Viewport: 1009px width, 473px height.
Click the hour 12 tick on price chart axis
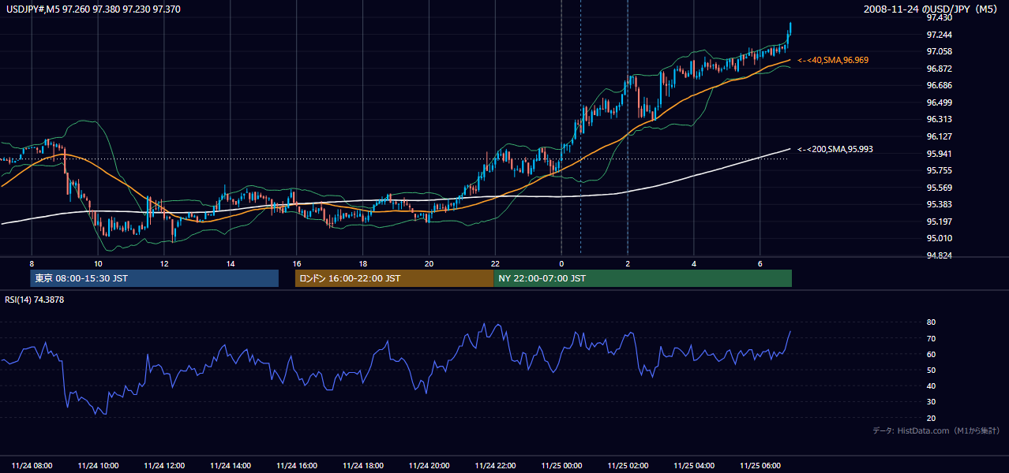pos(164,263)
